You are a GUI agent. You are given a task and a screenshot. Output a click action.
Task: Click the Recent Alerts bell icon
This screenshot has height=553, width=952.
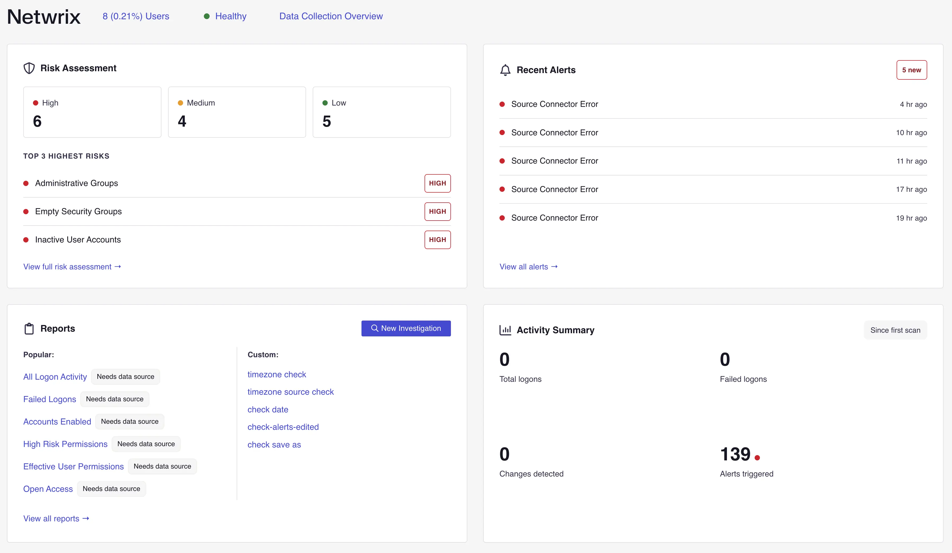(505, 70)
